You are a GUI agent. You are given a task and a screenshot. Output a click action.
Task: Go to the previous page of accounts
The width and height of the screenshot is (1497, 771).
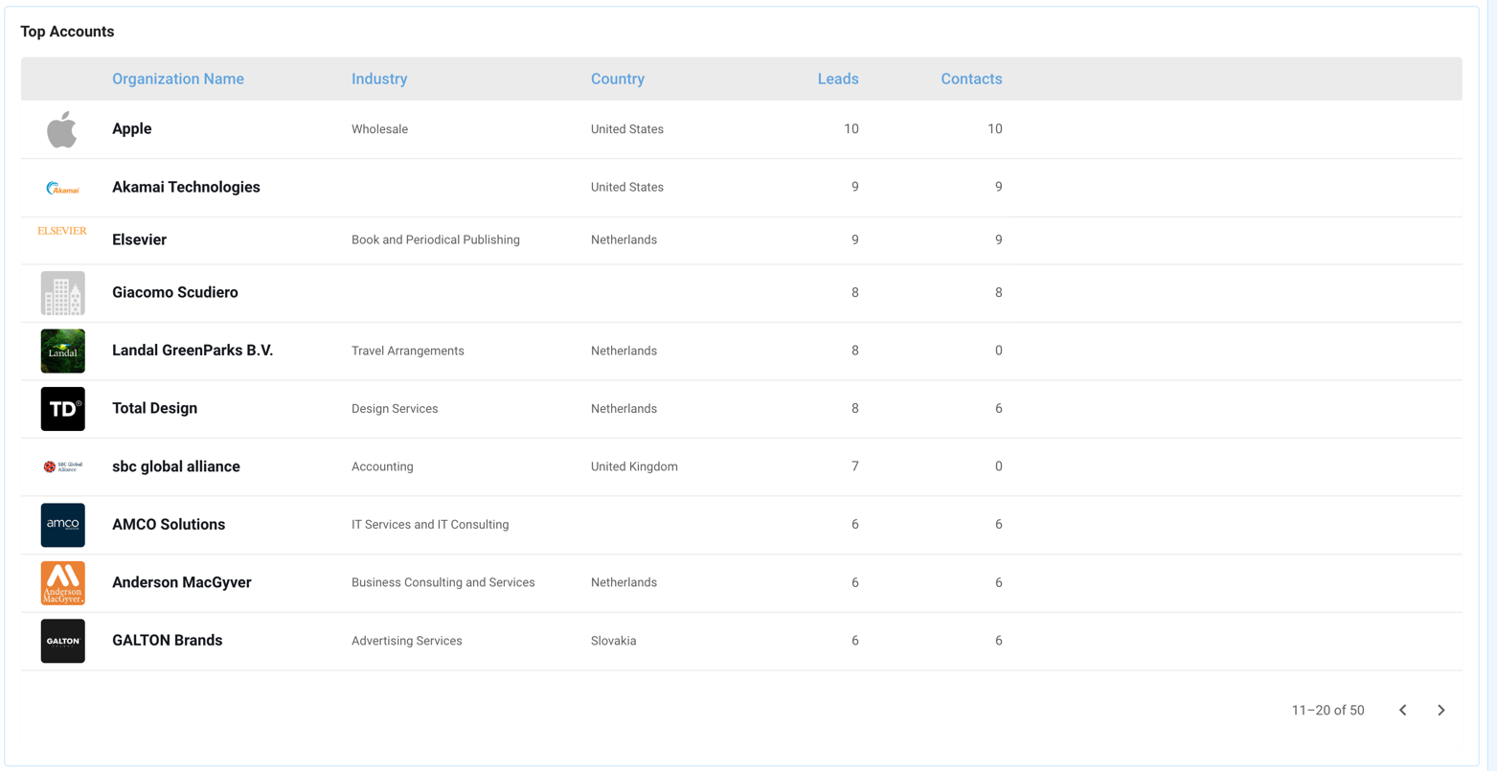(1402, 710)
